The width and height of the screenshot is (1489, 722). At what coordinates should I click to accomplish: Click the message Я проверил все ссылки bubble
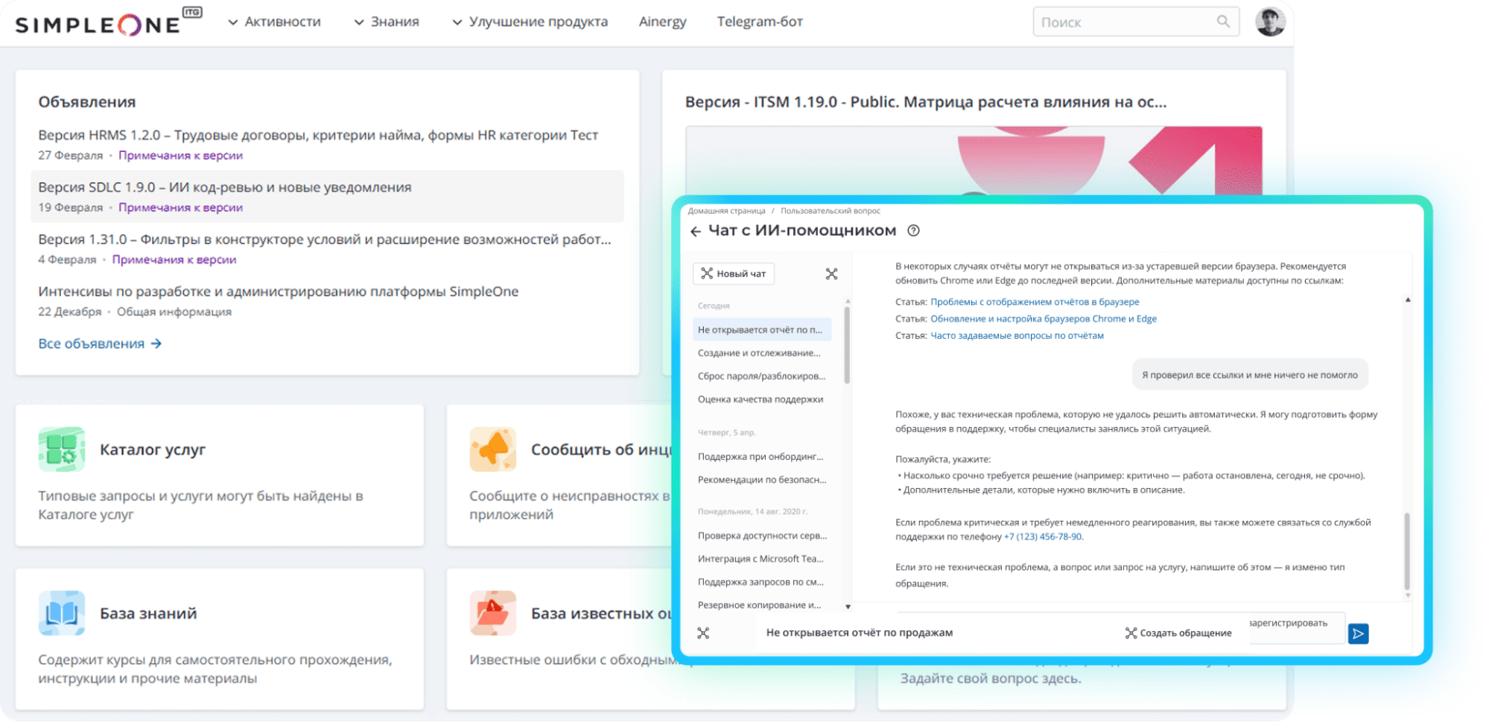pyautogui.click(x=1250, y=375)
